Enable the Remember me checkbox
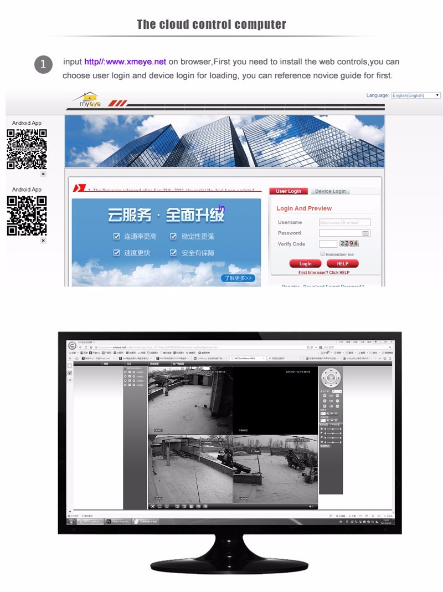 [322, 254]
